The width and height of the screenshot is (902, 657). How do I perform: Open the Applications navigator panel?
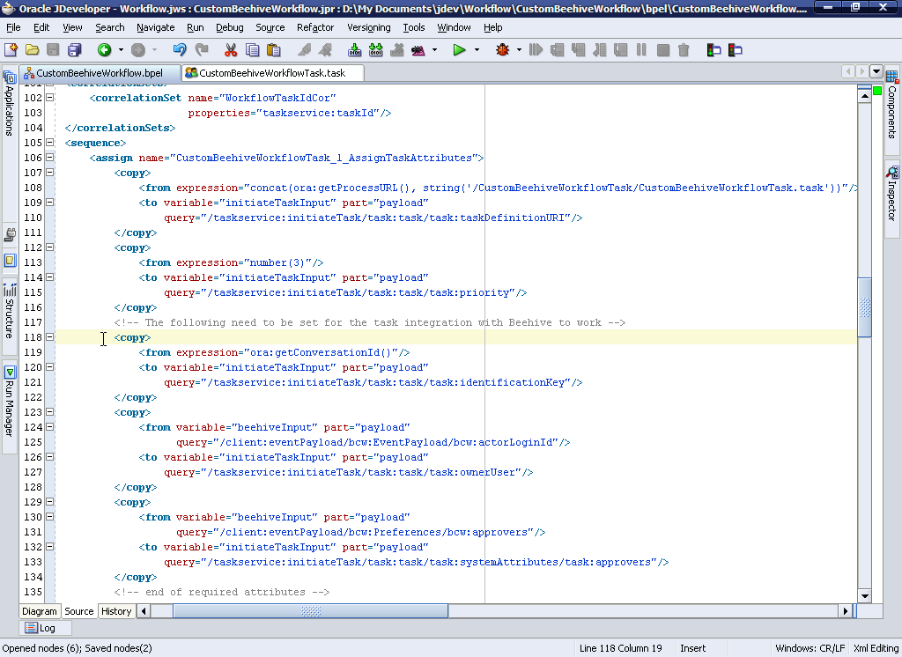[9, 97]
